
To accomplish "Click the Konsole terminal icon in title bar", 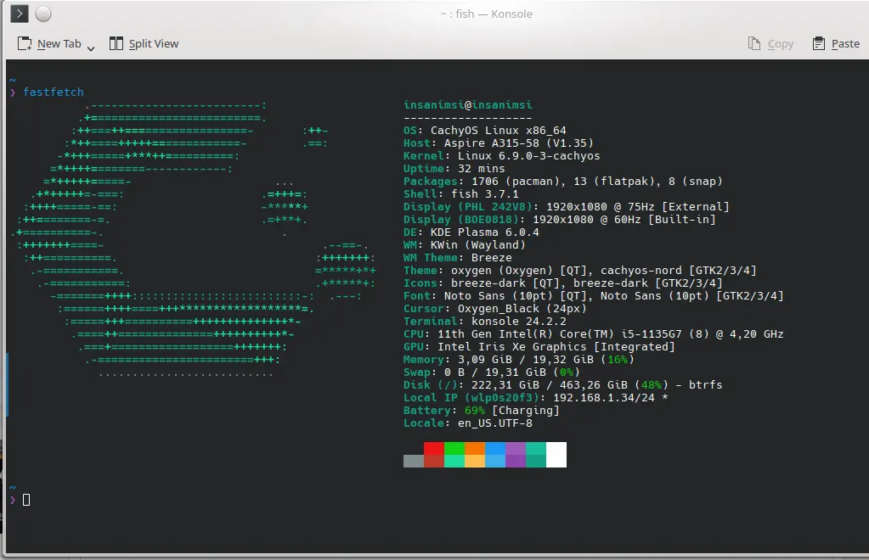I will [x=20, y=14].
